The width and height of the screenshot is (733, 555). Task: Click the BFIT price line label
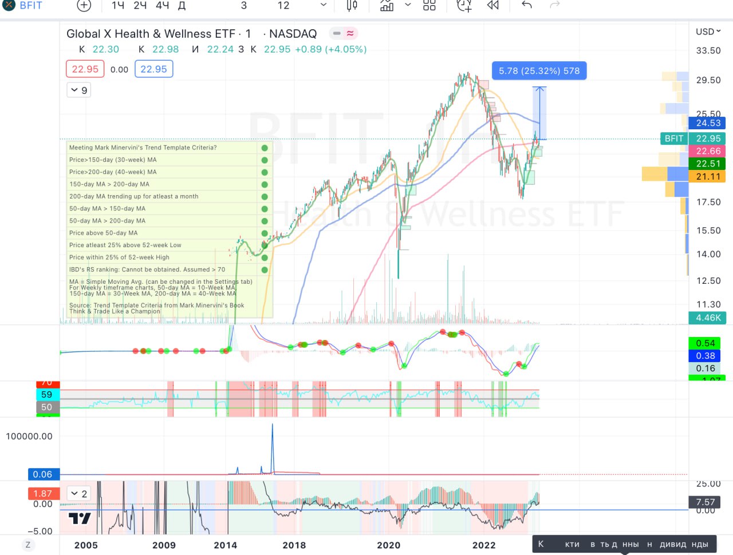[x=674, y=138]
